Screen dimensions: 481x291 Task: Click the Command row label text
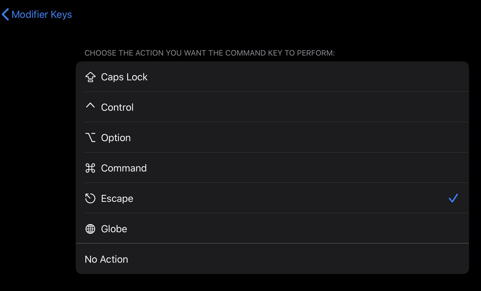point(124,168)
